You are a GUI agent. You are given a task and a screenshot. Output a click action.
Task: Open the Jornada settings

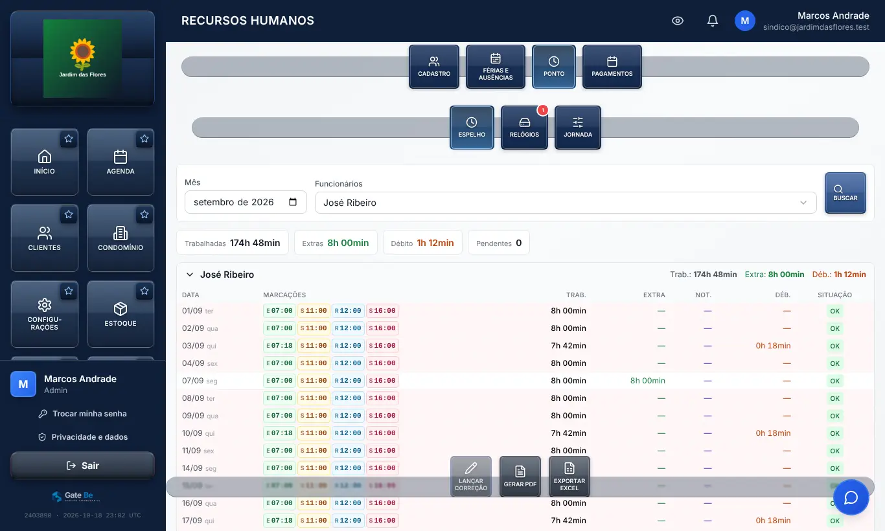click(578, 128)
